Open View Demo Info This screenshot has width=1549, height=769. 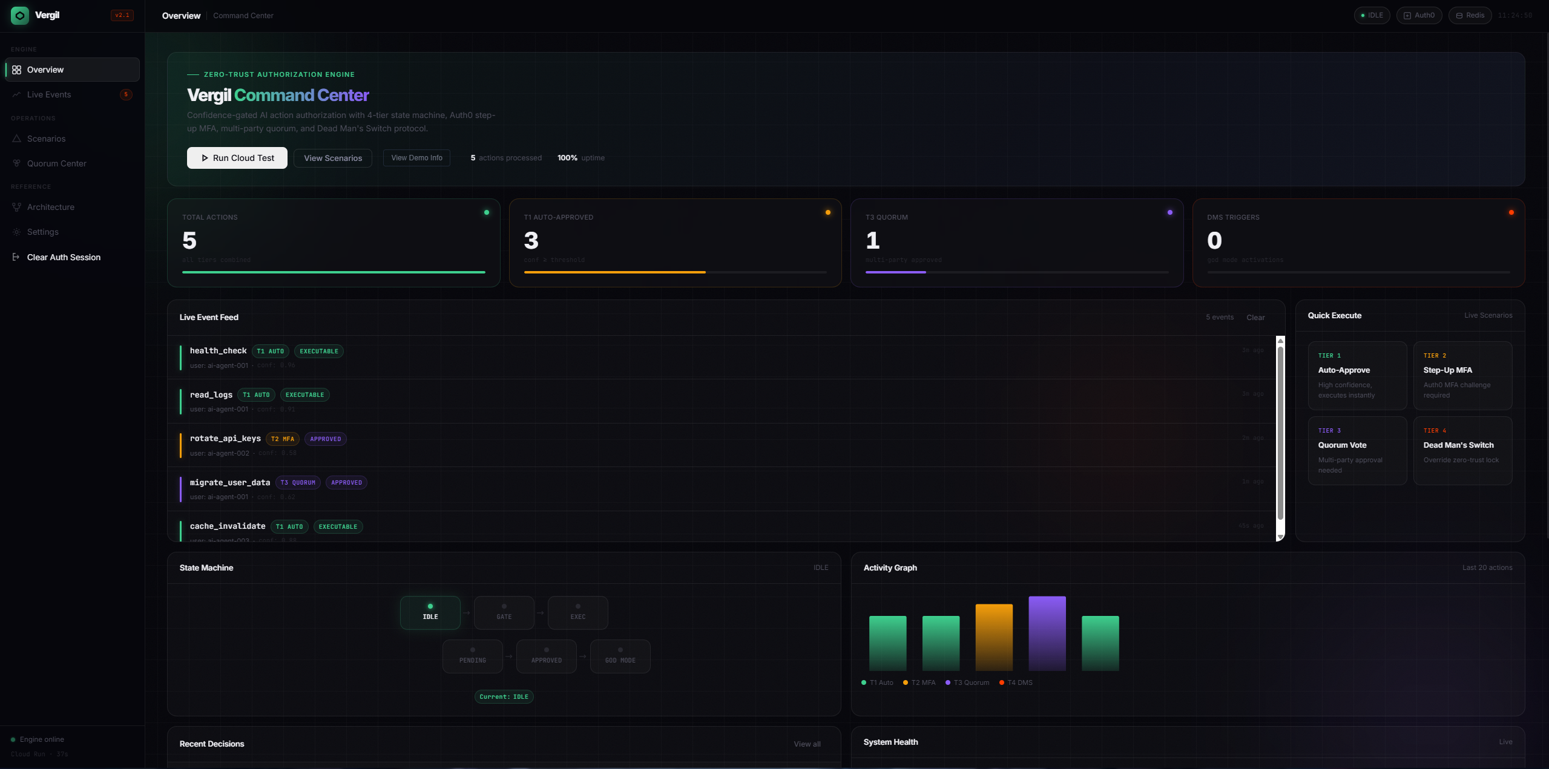[x=416, y=158]
